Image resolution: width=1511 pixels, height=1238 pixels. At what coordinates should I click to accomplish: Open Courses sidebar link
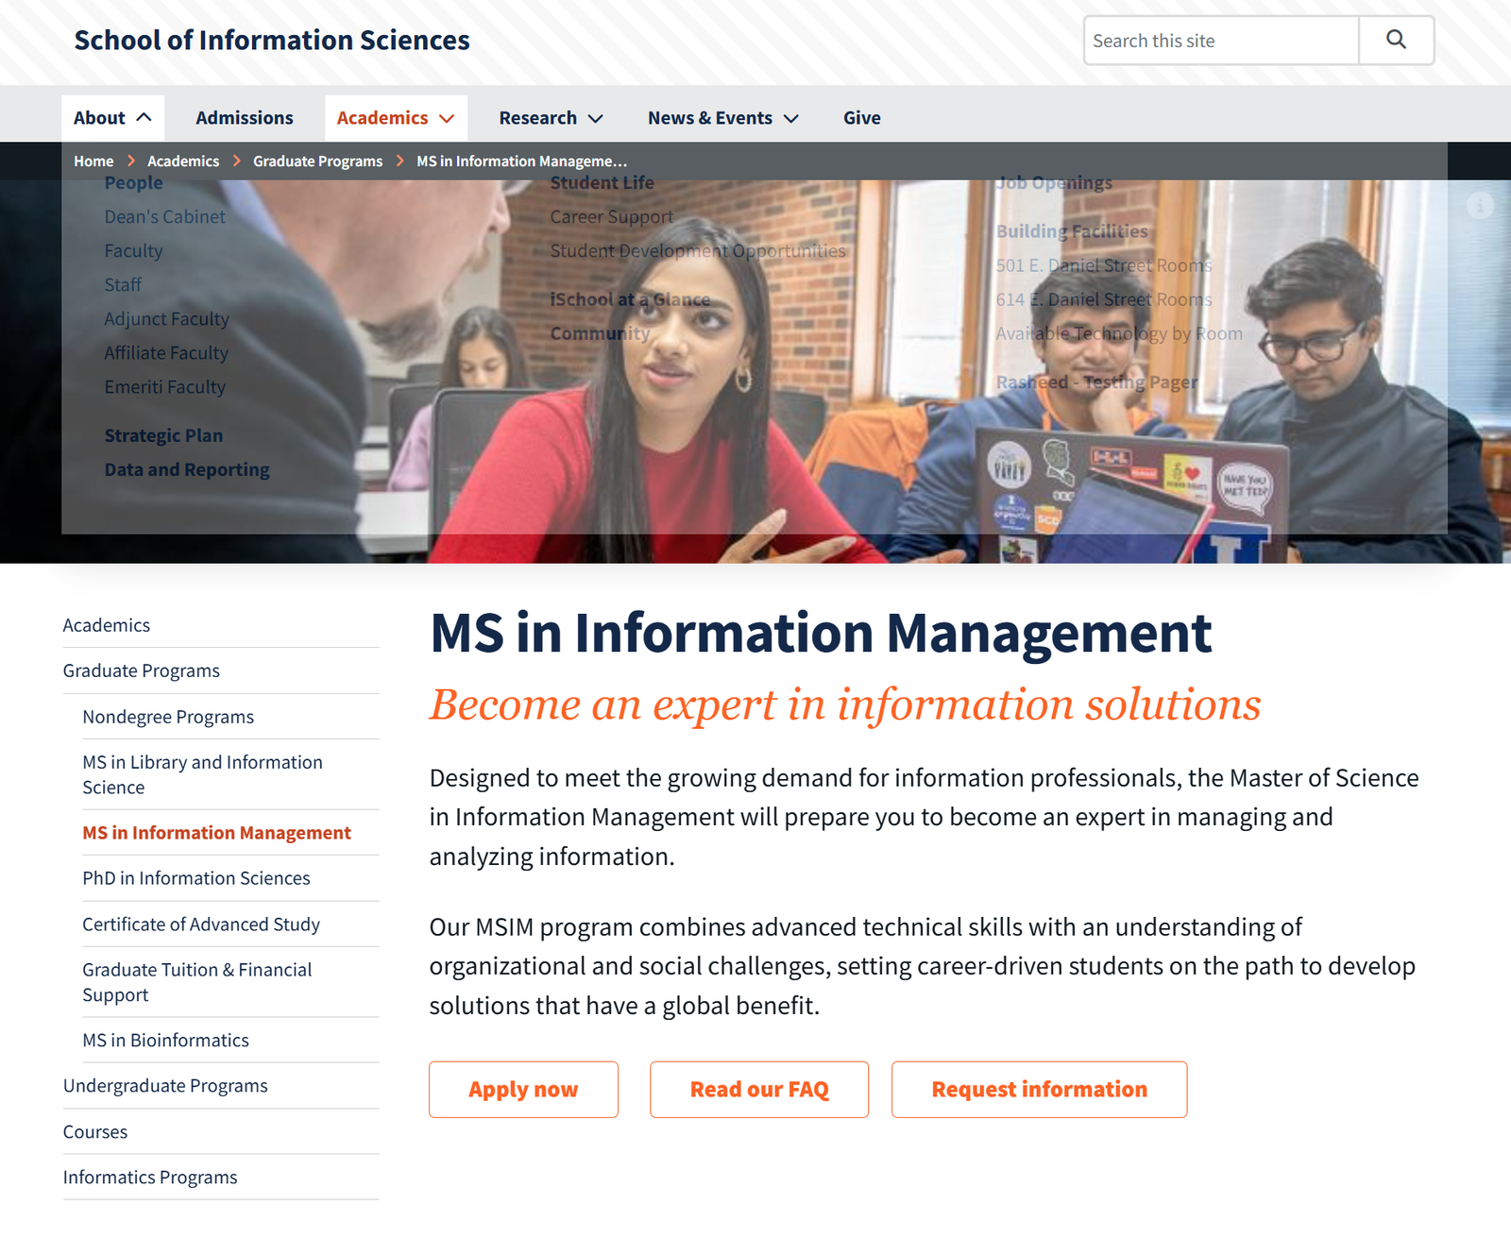point(95,1132)
